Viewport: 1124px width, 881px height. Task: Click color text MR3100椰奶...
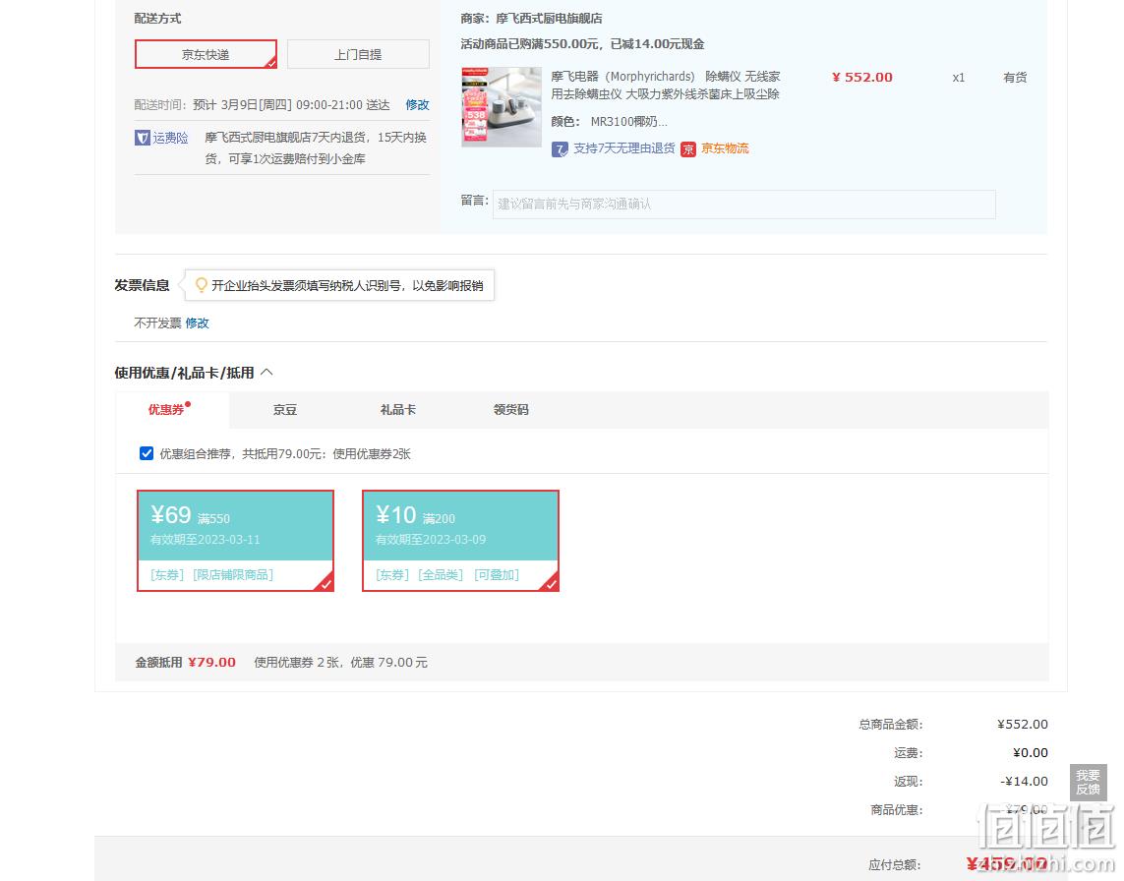(628, 122)
